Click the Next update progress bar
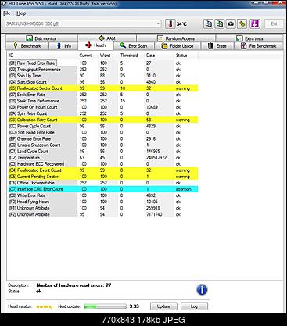Viewport: 287px width, 326px height. point(106,306)
